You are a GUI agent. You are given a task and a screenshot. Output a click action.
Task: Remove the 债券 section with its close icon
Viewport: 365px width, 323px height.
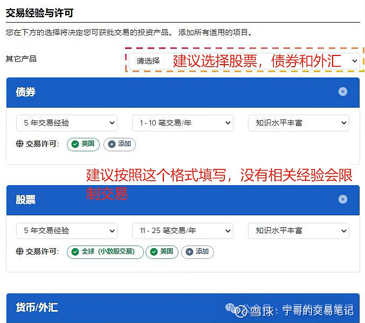tap(343, 92)
